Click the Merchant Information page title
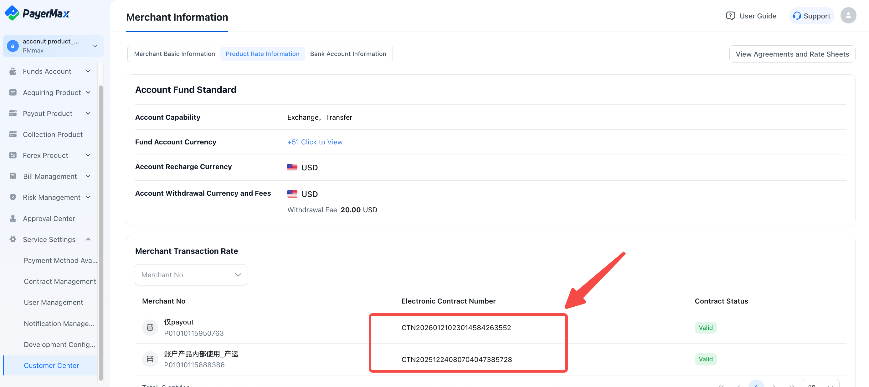 click(177, 17)
